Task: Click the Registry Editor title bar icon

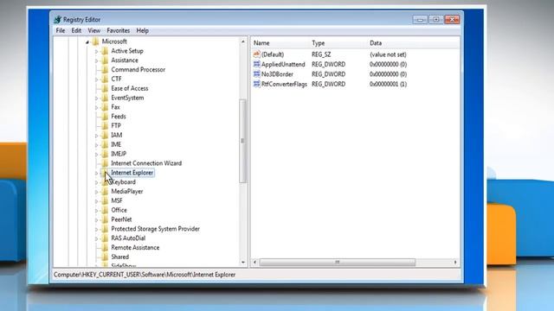Action: [58, 19]
